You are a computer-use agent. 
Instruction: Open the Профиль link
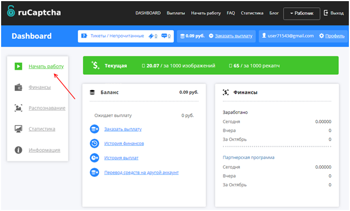(335, 36)
